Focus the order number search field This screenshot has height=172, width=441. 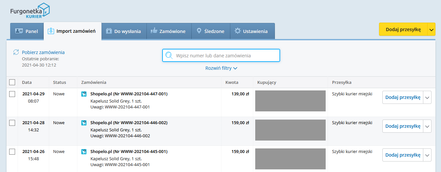(x=226, y=55)
